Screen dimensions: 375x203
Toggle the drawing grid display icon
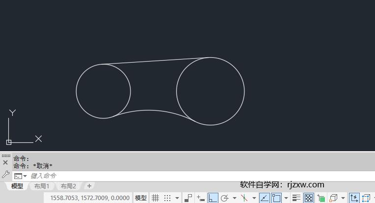tap(155, 198)
